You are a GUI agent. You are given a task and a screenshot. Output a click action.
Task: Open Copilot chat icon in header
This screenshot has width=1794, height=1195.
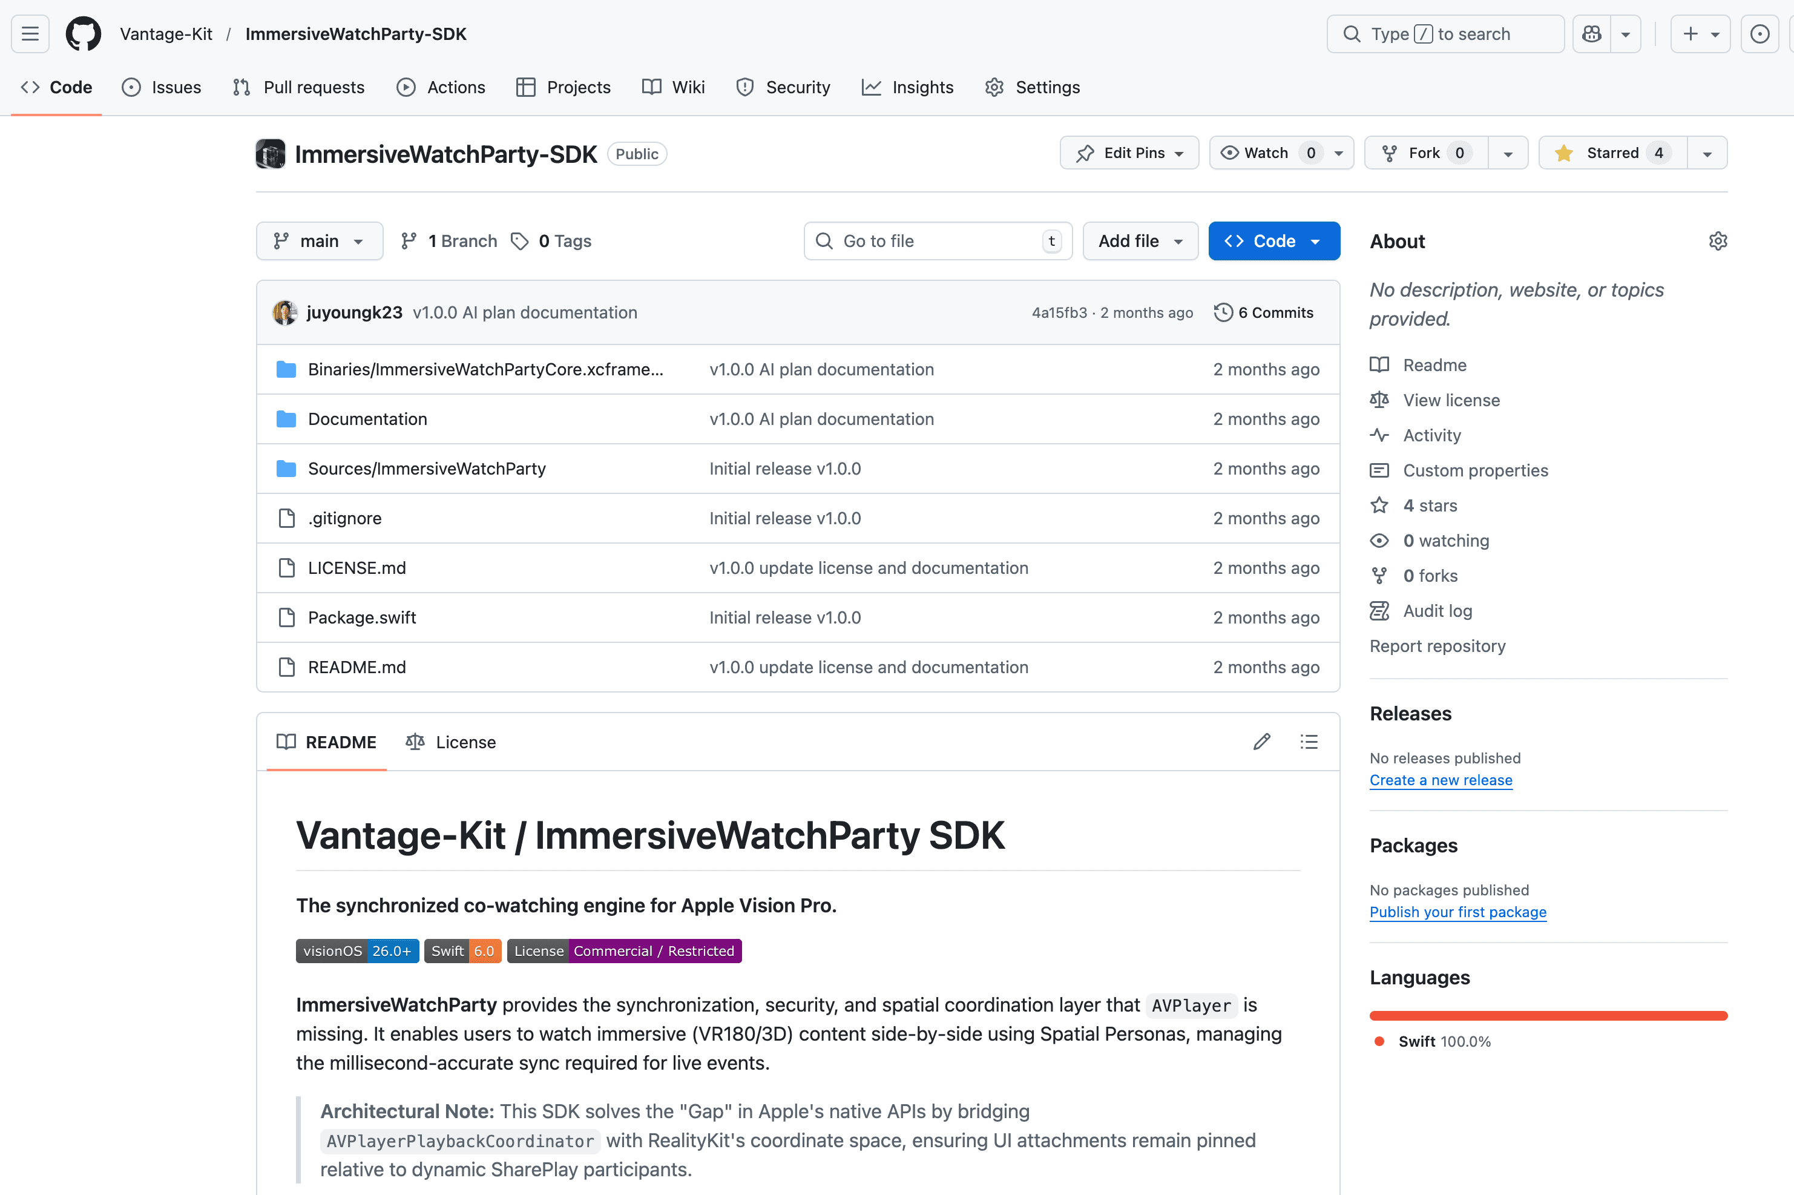tap(1591, 33)
